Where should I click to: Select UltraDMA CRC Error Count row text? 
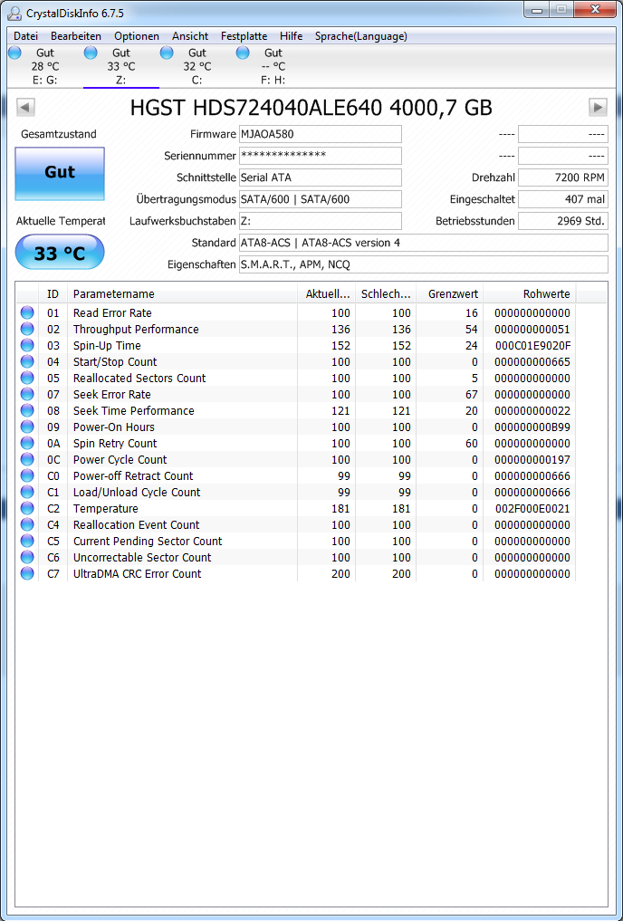coord(137,574)
